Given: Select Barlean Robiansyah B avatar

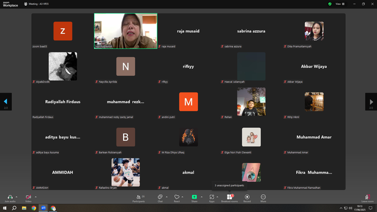Looking at the screenshot, I should click(x=125, y=137).
